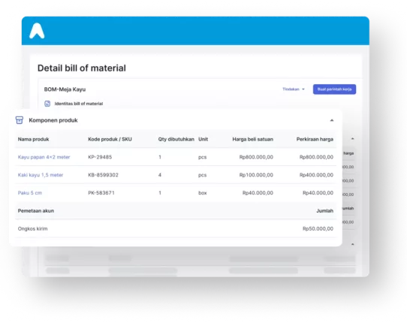The image size is (407, 323).
Task: Click the Nama produk column header
Action: [34, 139]
